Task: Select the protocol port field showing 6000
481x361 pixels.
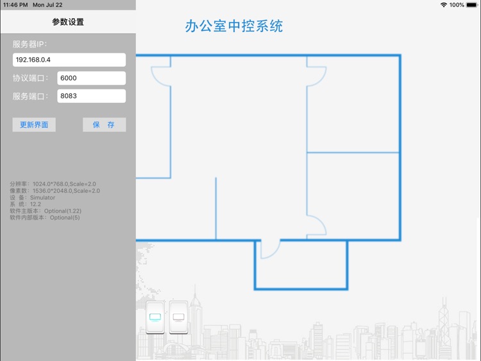Action: pos(92,78)
